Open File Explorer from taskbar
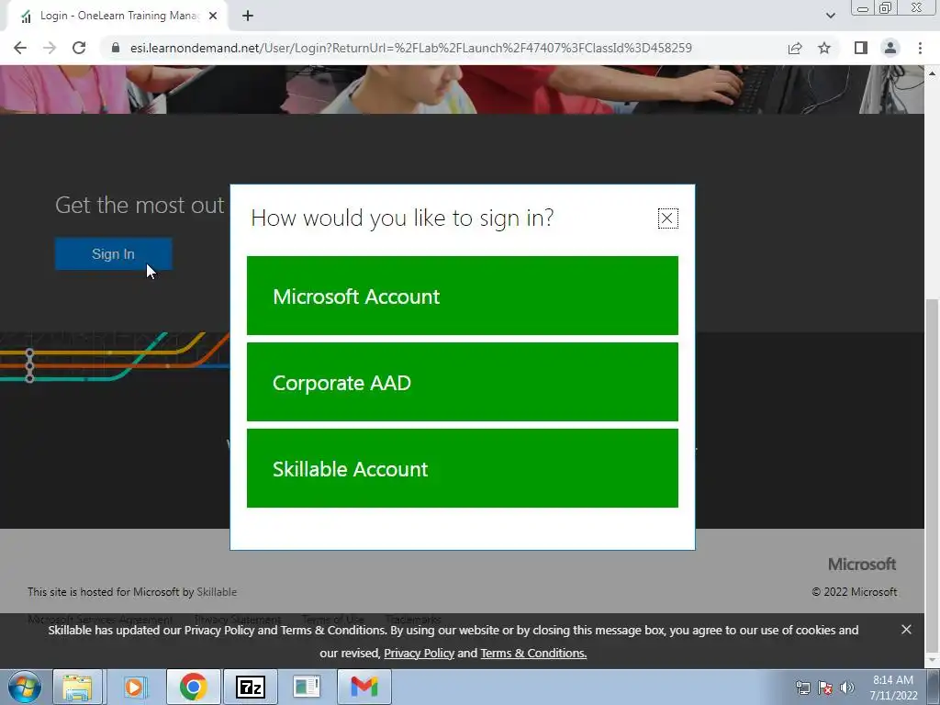The image size is (940, 705). point(78,687)
